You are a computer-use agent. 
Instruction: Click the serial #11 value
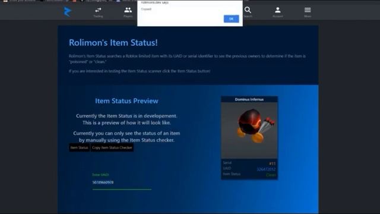pos(272,163)
